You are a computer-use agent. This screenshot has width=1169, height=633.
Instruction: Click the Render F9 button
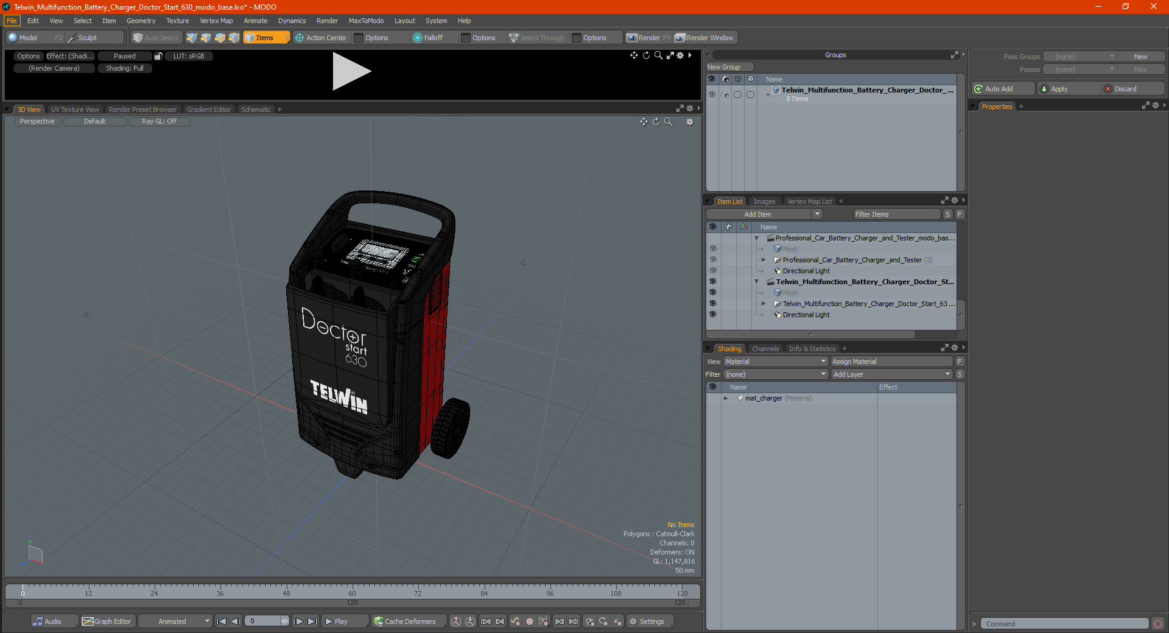tap(648, 38)
